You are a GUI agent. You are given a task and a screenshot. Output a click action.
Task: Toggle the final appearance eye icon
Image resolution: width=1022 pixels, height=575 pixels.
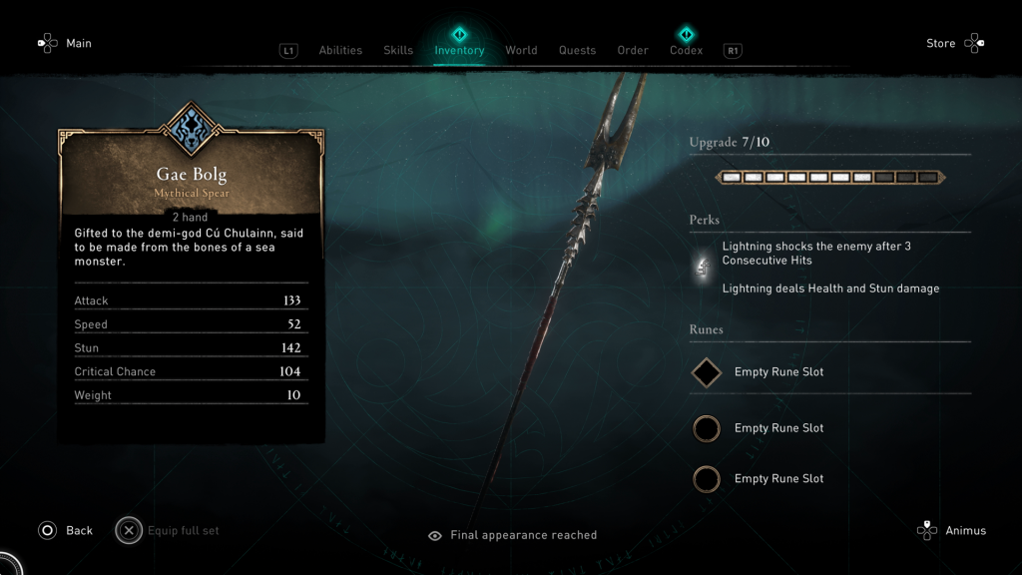(x=435, y=536)
